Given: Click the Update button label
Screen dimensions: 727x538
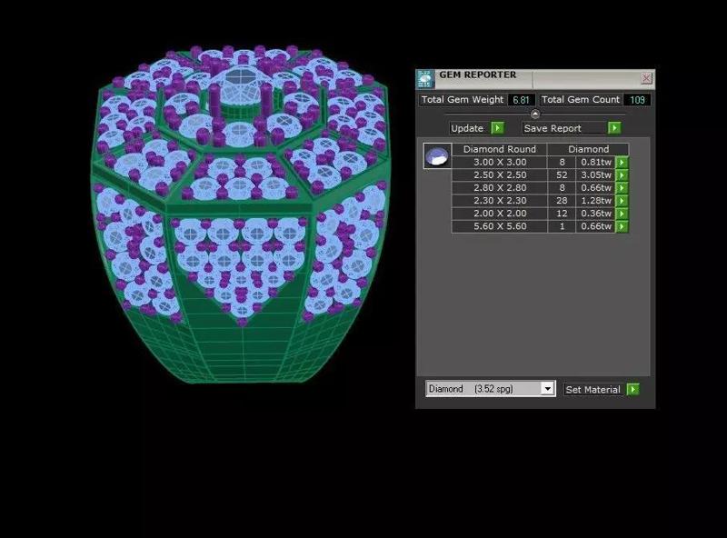Looking at the screenshot, I should (x=467, y=128).
